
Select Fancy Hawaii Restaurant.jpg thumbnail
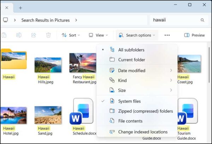tap(83, 62)
